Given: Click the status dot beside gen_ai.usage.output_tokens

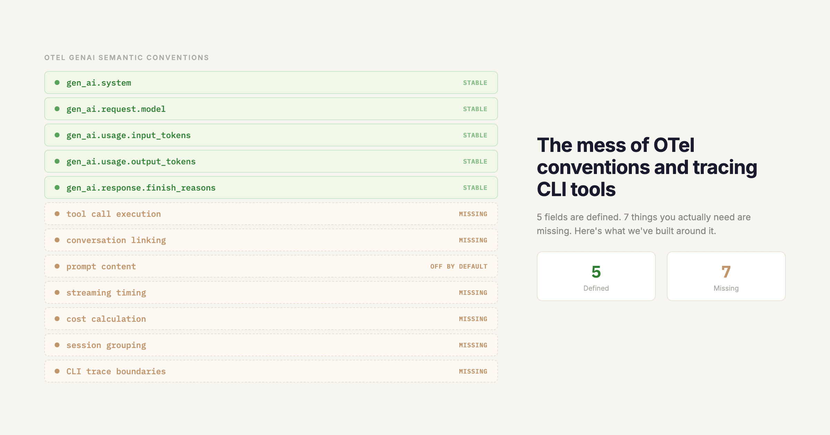Looking at the screenshot, I should (57, 161).
